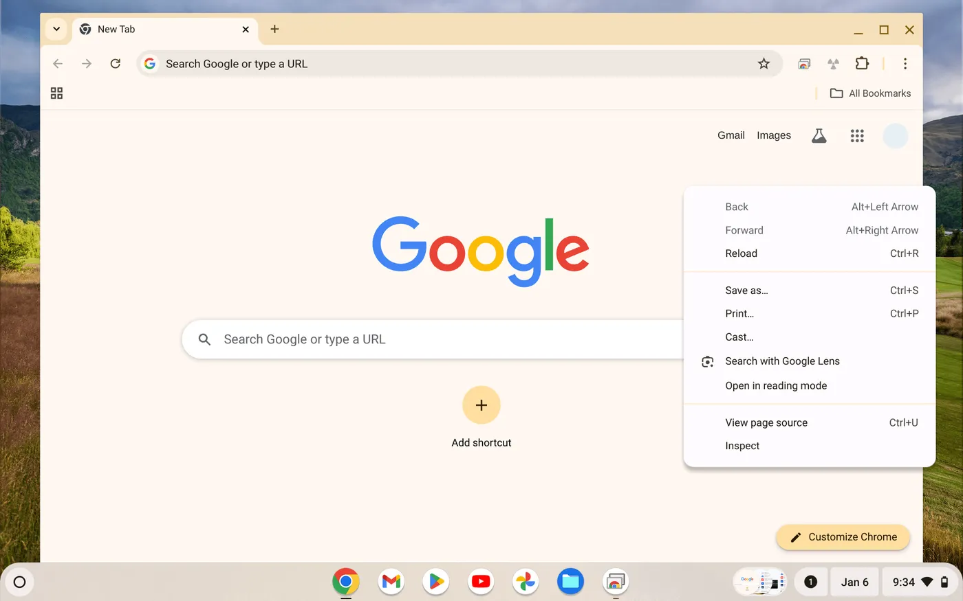Image resolution: width=963 pixels, height=601 pixels.
Task: Open Chrome's three-dot menu
Action: tap(905, 64)
